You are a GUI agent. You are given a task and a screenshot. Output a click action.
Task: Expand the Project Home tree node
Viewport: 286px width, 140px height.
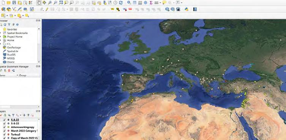(x=1, y=37)
